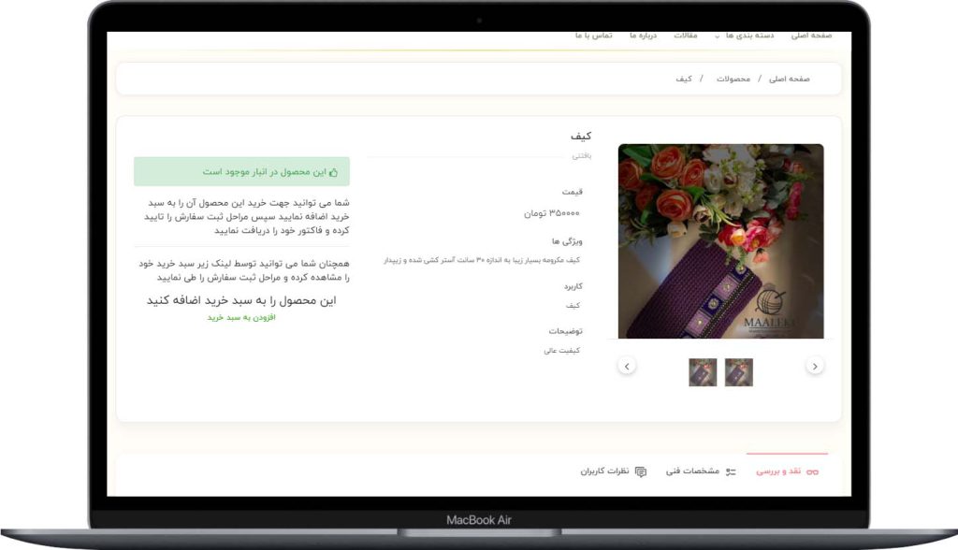
Task: Click the green افزودن به سبد خرید link
Action: (x=241, y=318)
